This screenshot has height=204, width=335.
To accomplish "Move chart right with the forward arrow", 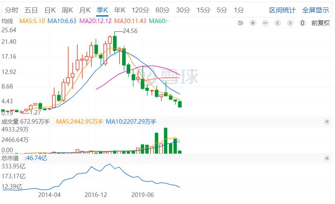I will click(x=290, y=23).
